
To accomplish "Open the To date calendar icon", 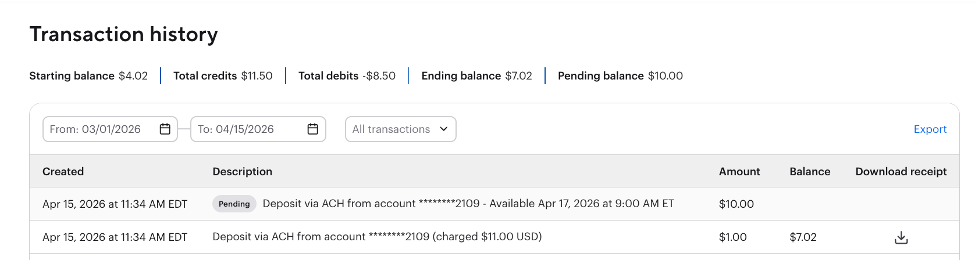I will (x=312, y=129).
